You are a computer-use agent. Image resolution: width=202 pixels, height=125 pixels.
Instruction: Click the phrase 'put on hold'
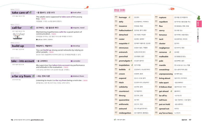tap(164, 104)
